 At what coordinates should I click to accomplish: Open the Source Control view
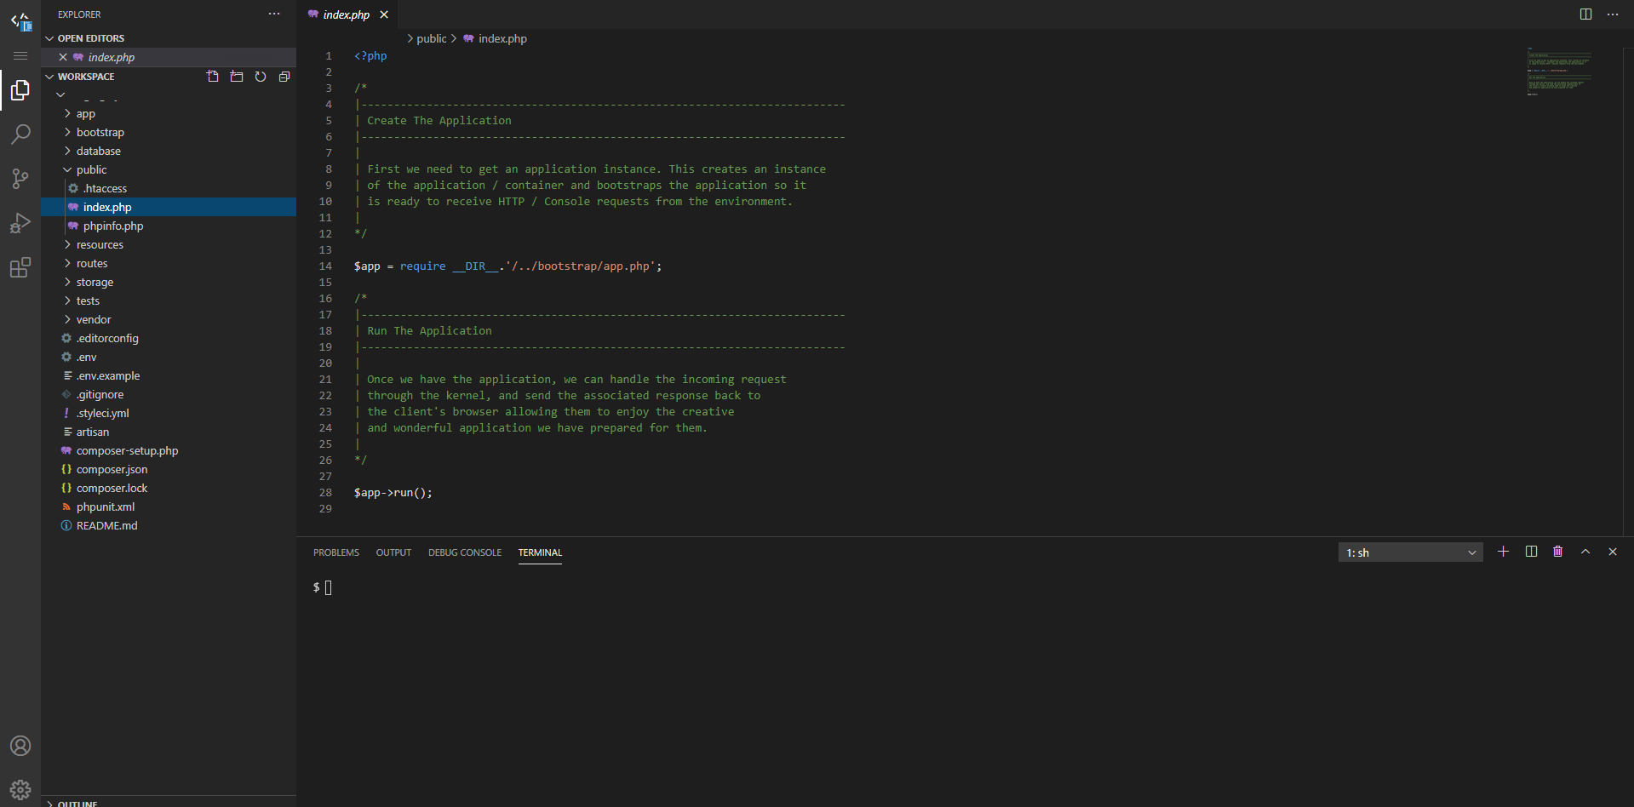click(20, 179)
